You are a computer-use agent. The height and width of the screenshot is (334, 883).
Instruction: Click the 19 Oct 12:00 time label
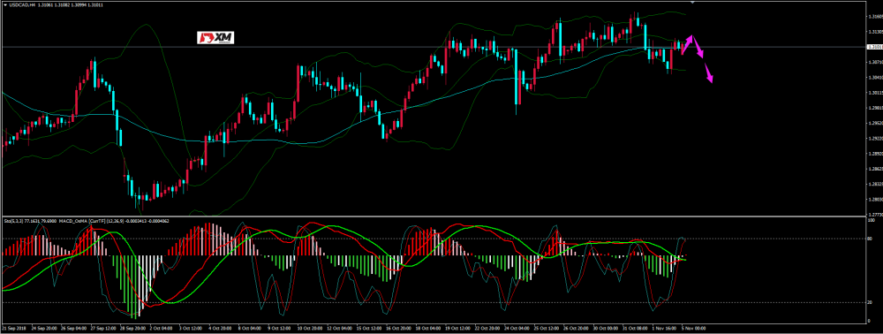pos(457,329)
